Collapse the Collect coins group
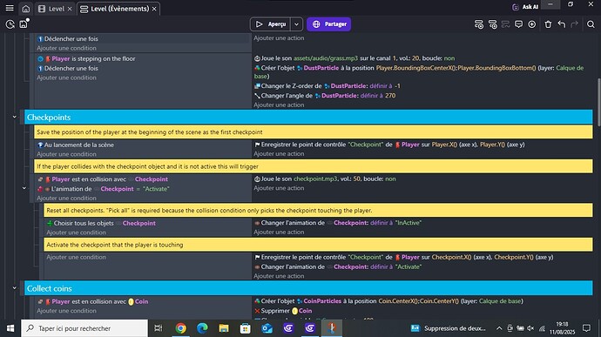601x337 pixels. pyautogui.click(x=14, y=288)
